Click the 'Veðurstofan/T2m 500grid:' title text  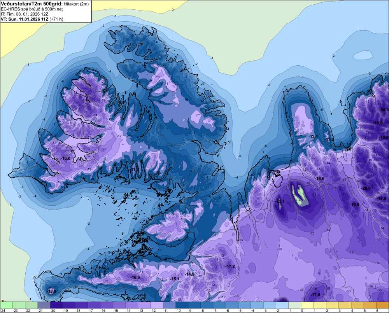32,4
